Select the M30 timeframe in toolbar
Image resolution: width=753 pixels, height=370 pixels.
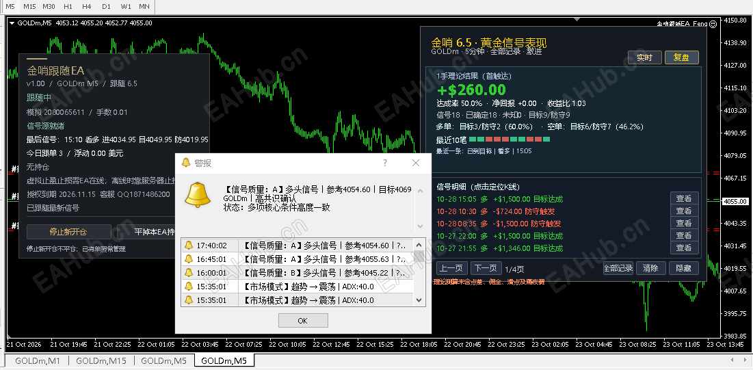tap(49, 7)
